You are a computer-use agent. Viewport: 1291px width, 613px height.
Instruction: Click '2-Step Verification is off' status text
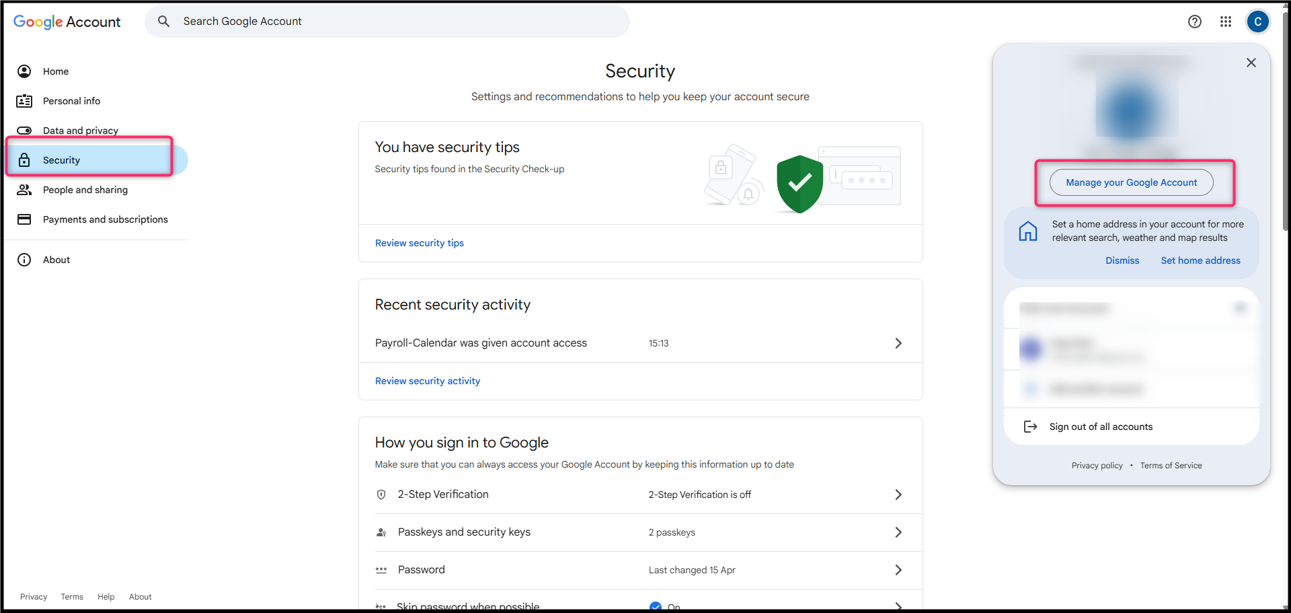[x=700, y=495]
